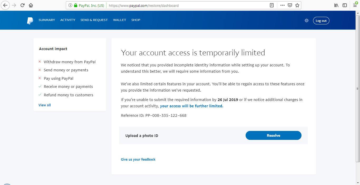This screenshot has width=360, height=185.
Task: Click the '26 Jul 2019' deadline date
Action: click(x=228, y=100)
